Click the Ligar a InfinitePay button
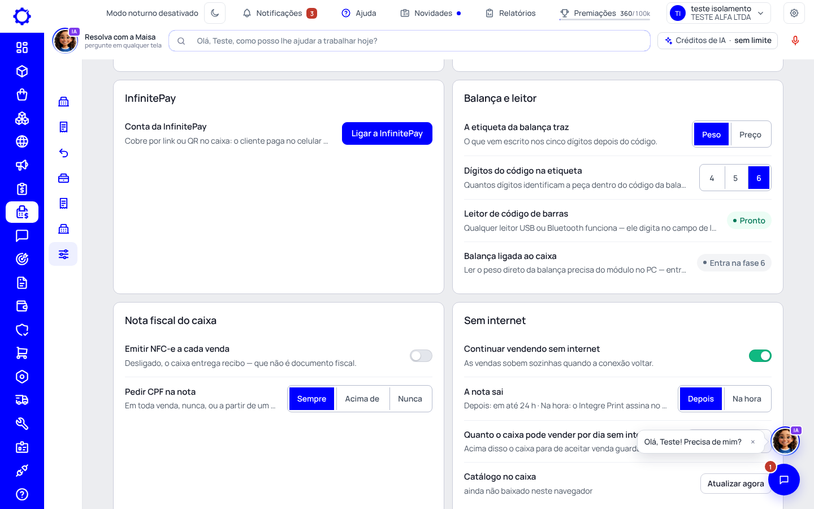The width and height of the screenshot is (814, 509). click(387, 133)
